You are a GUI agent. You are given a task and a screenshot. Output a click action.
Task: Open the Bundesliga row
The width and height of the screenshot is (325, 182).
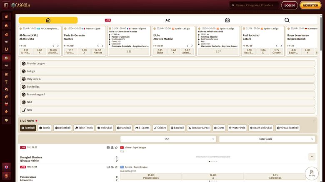pos(167,87)
